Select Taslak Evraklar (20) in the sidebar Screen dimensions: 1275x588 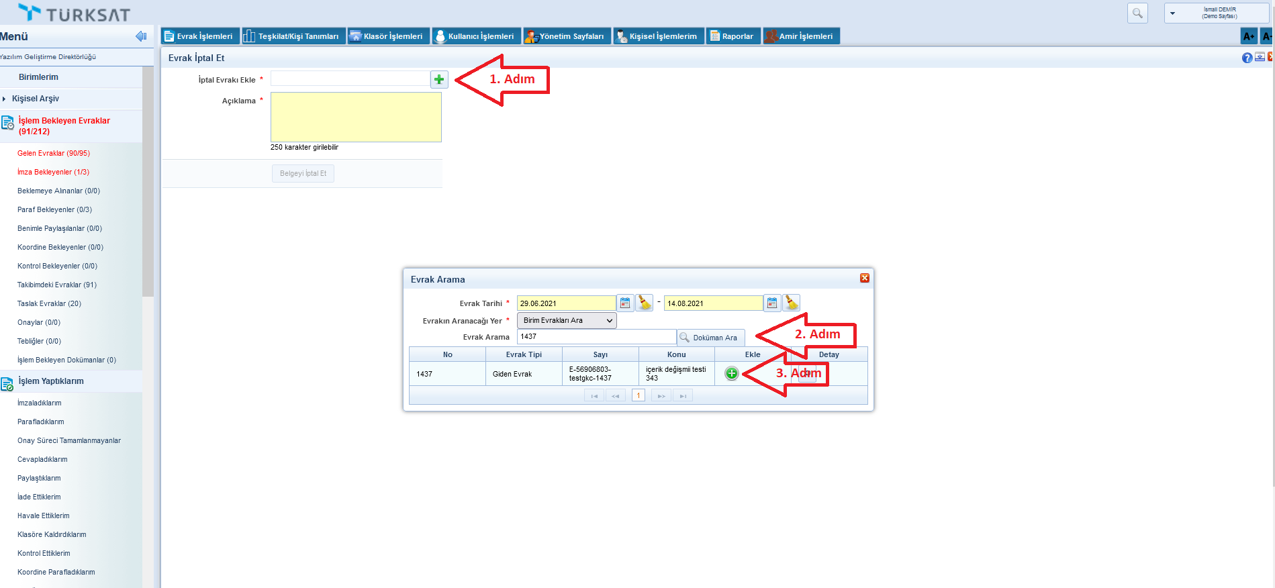[49, 303]
